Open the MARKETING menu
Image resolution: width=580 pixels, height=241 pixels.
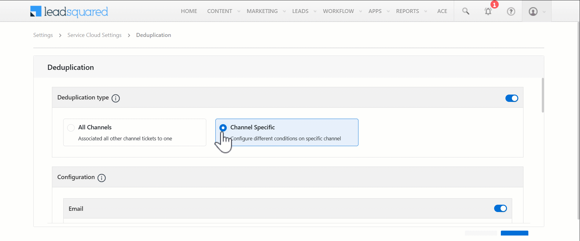[x=262, y=11]
